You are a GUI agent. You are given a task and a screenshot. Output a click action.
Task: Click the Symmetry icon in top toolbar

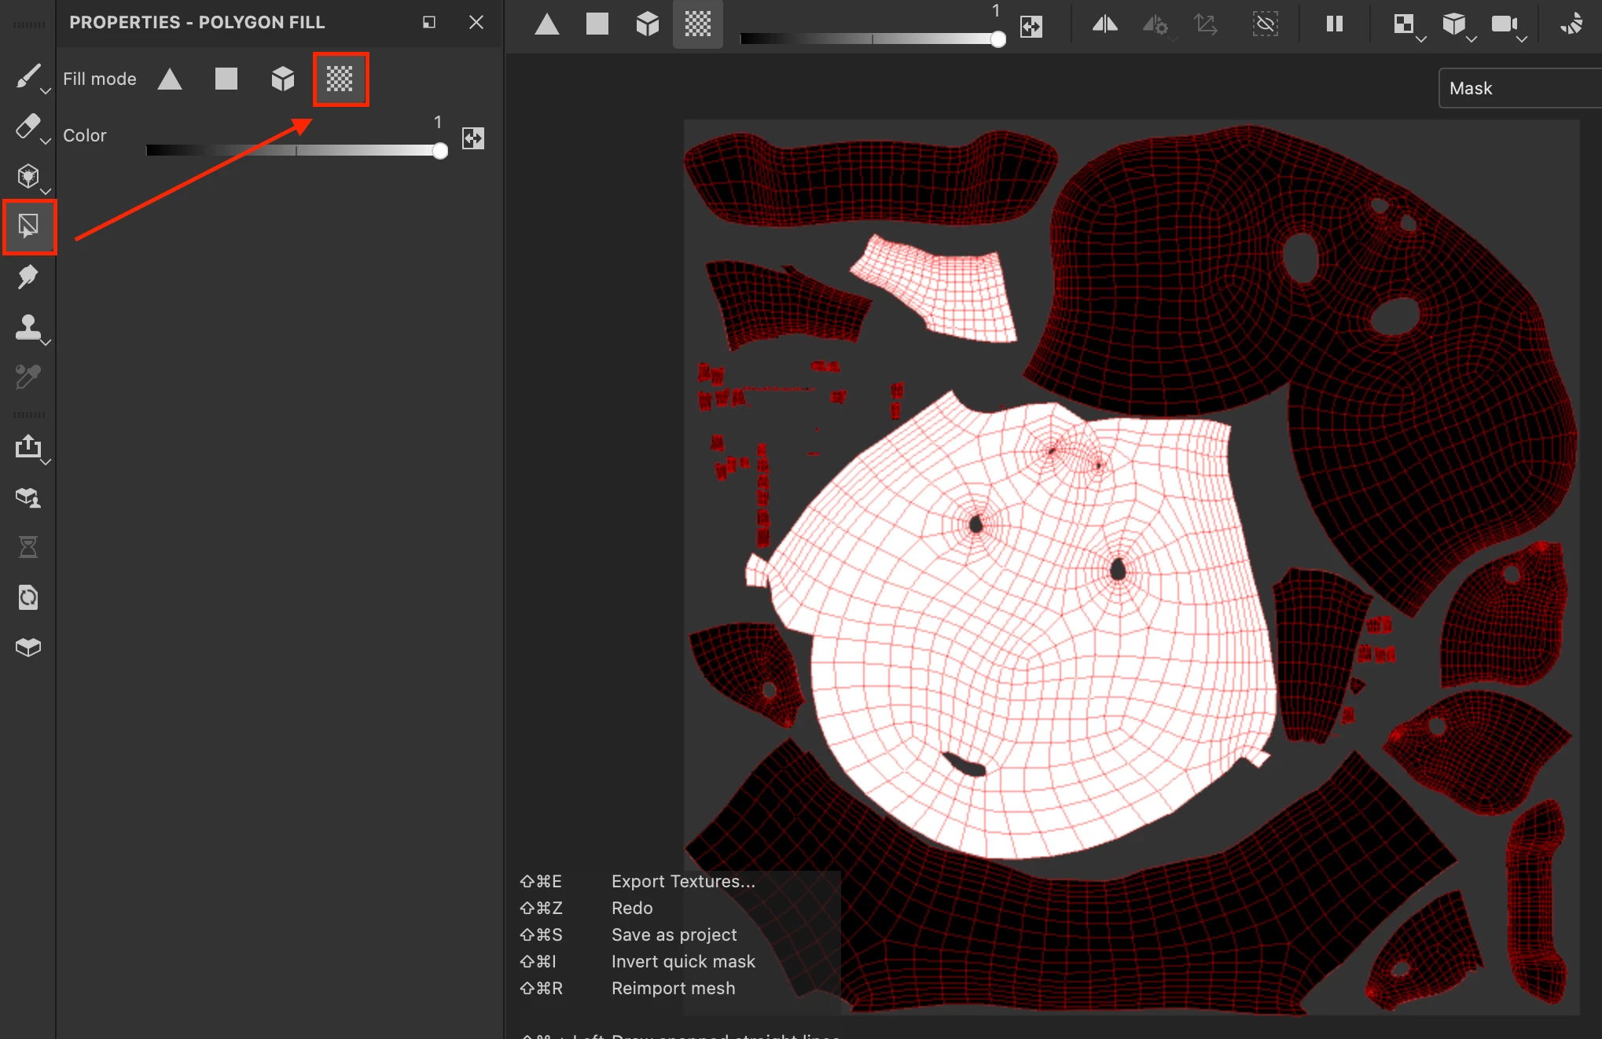(1104, 24)
